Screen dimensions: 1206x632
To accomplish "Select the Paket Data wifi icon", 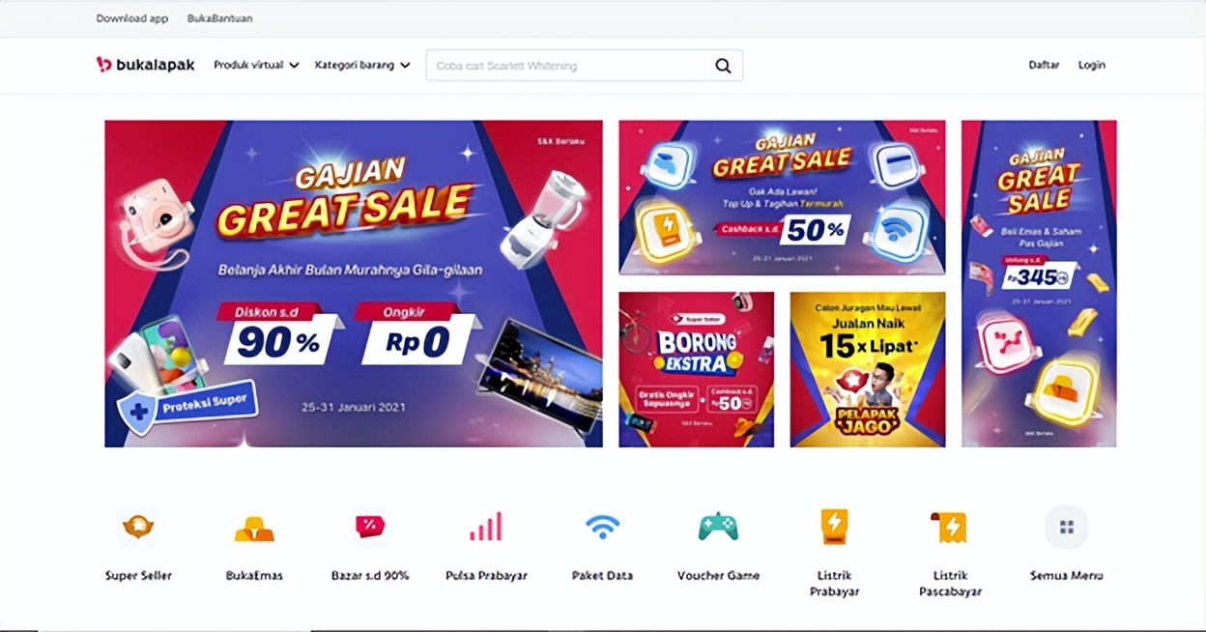I will (602, 528).
